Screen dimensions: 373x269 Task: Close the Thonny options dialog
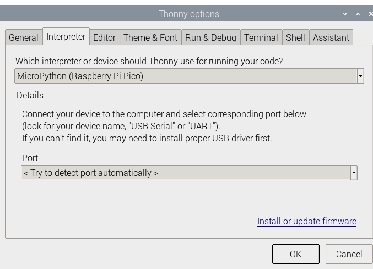point(370,14)
